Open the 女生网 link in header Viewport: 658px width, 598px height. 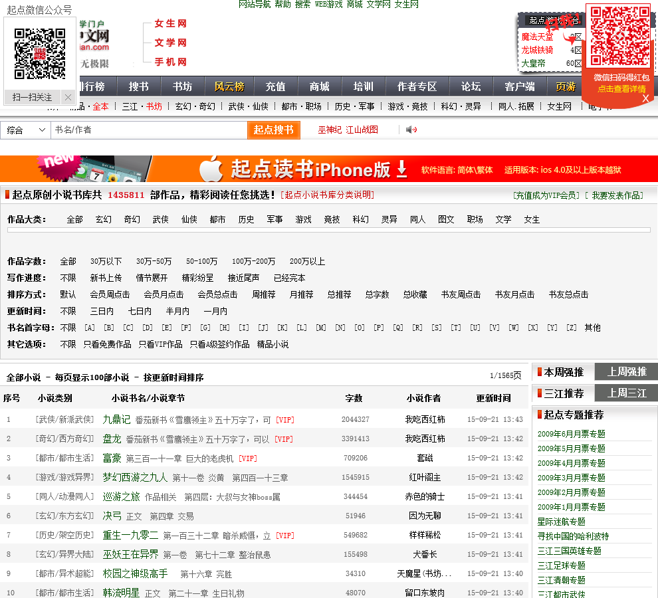(x=170, y=23)
